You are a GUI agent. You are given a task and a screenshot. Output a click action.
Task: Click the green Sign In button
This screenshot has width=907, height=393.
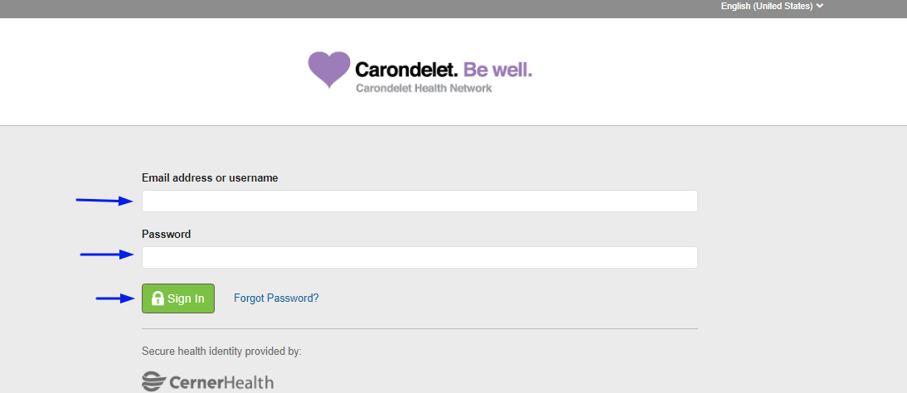coord(178,298)
